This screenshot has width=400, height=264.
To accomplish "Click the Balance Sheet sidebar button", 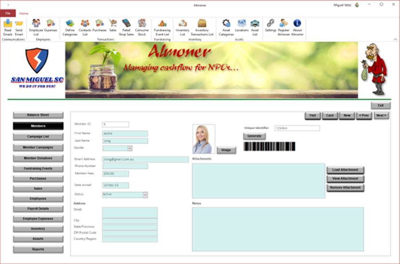I will [38, 115].
